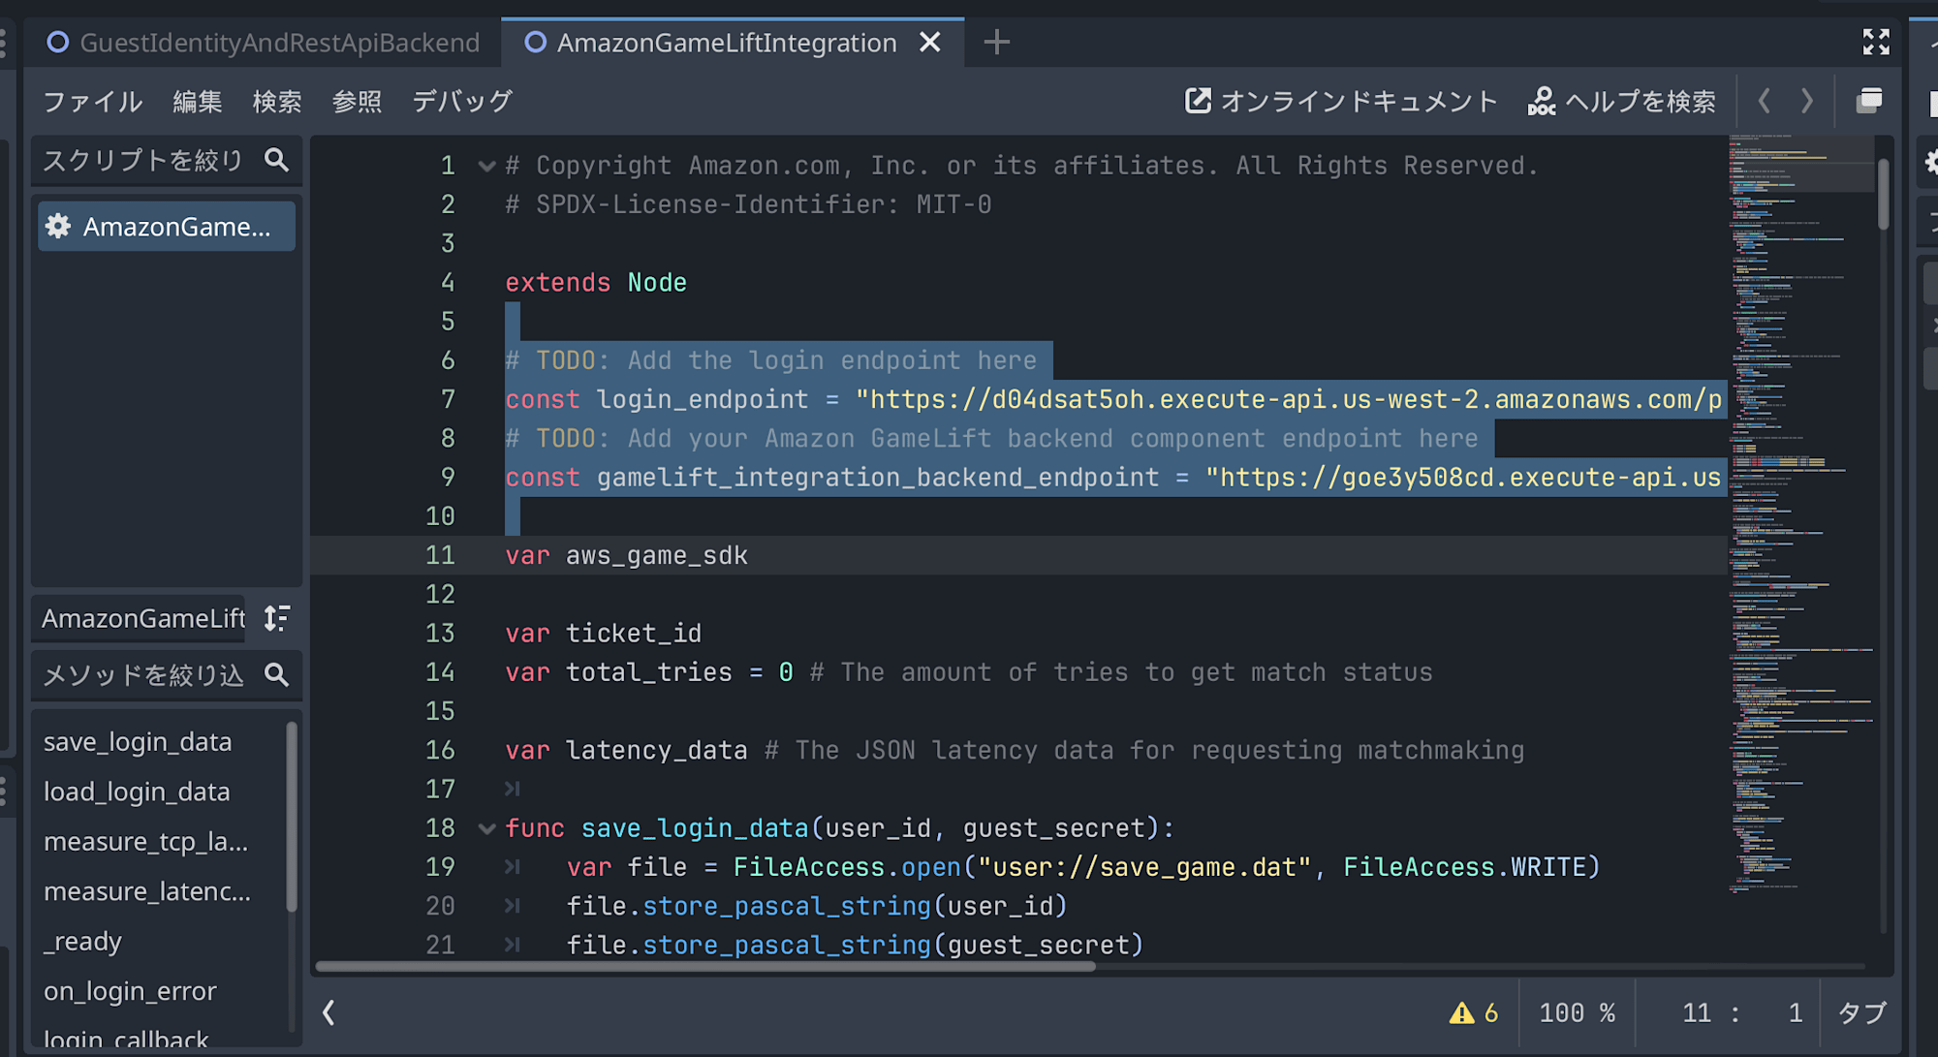This screenshot has width=1938, height=1057.
Task: Click the メソッドを絞り込 filter field
Action: pyautogui.click(x=167, y=675)
